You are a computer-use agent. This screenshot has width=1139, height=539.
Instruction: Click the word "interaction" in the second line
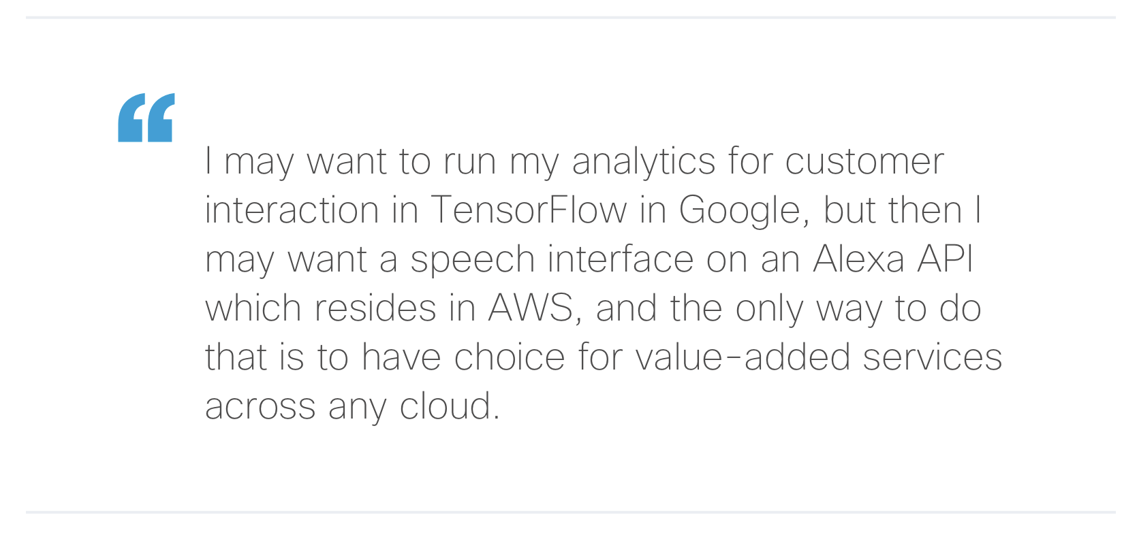point(292,210)
